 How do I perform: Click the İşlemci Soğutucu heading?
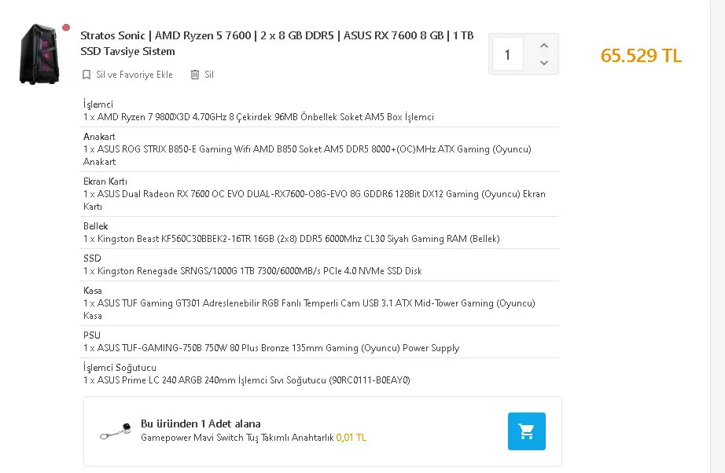pyautogui.click(x=120, y=367)
